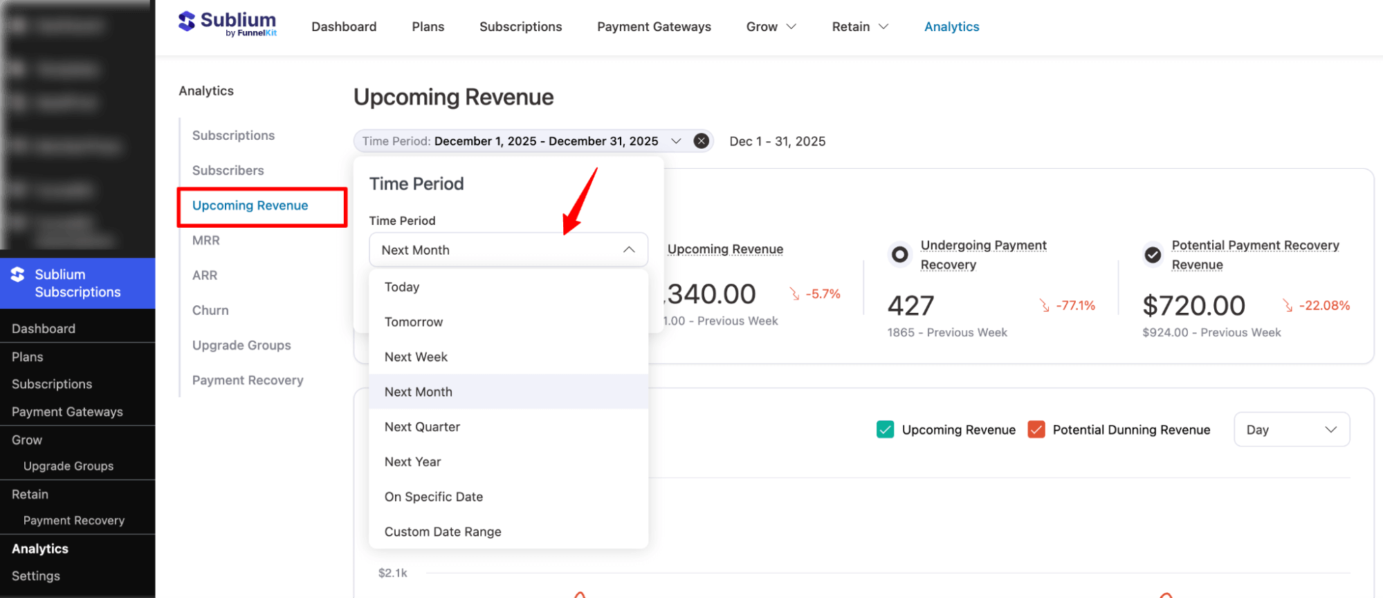Open Subscriptions analytics report

pyautogui.click(x=233, y=136)
